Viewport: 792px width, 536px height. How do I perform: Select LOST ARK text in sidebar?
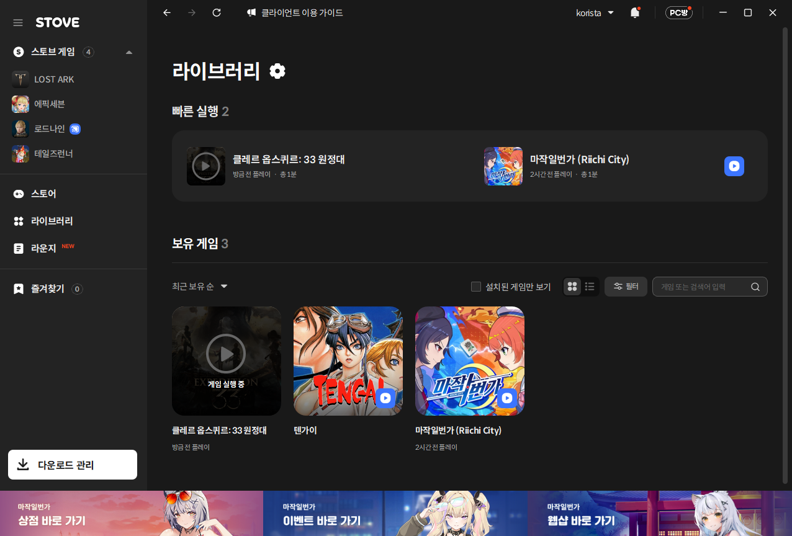click(54, 79)
